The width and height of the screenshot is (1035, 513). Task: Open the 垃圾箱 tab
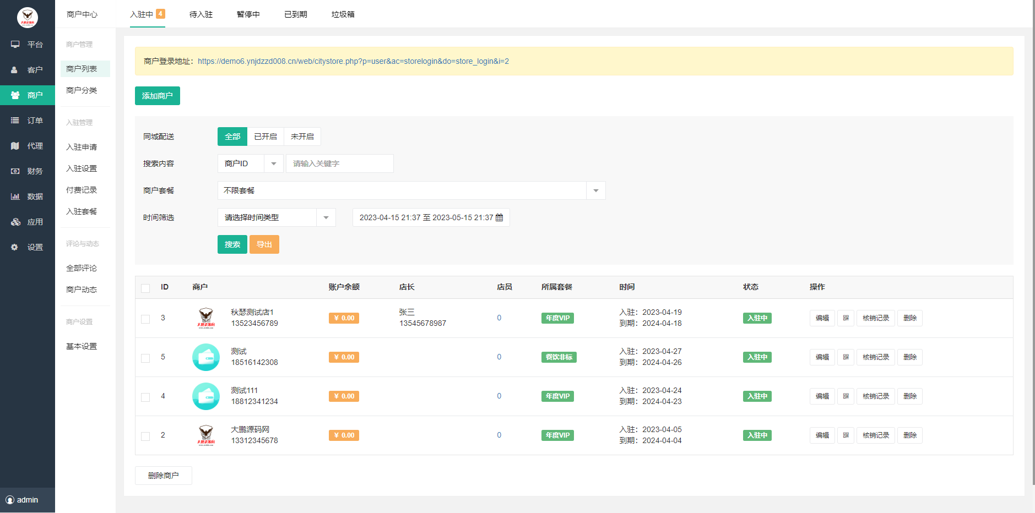[x=343, y=14]
